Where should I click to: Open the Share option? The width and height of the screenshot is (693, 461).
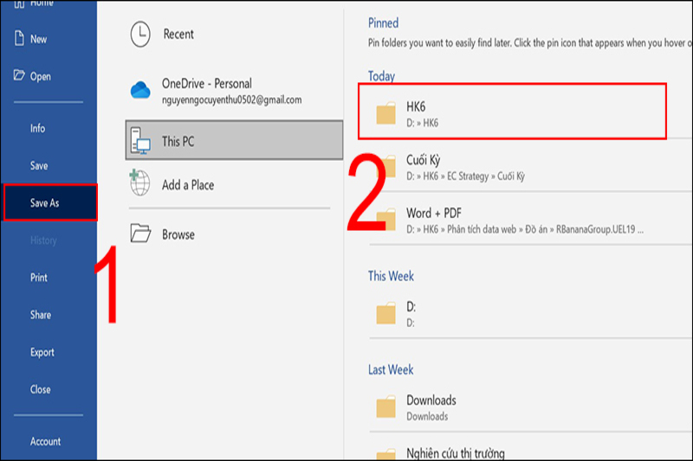click(41, 315)
